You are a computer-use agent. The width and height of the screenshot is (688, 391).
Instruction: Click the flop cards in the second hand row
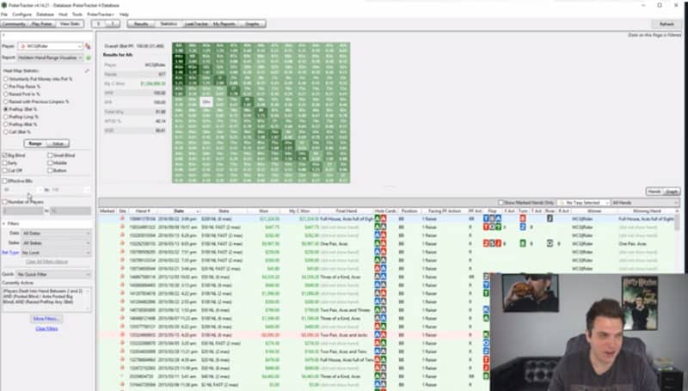coord(492,227)
